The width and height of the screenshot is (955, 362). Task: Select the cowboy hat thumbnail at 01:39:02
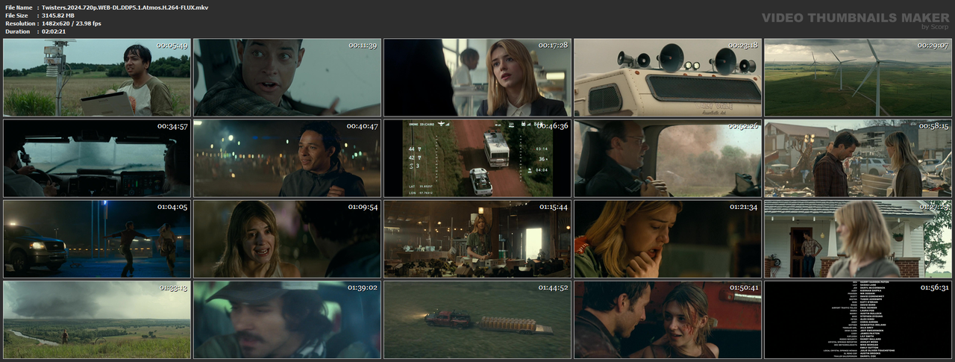[287, 319]
